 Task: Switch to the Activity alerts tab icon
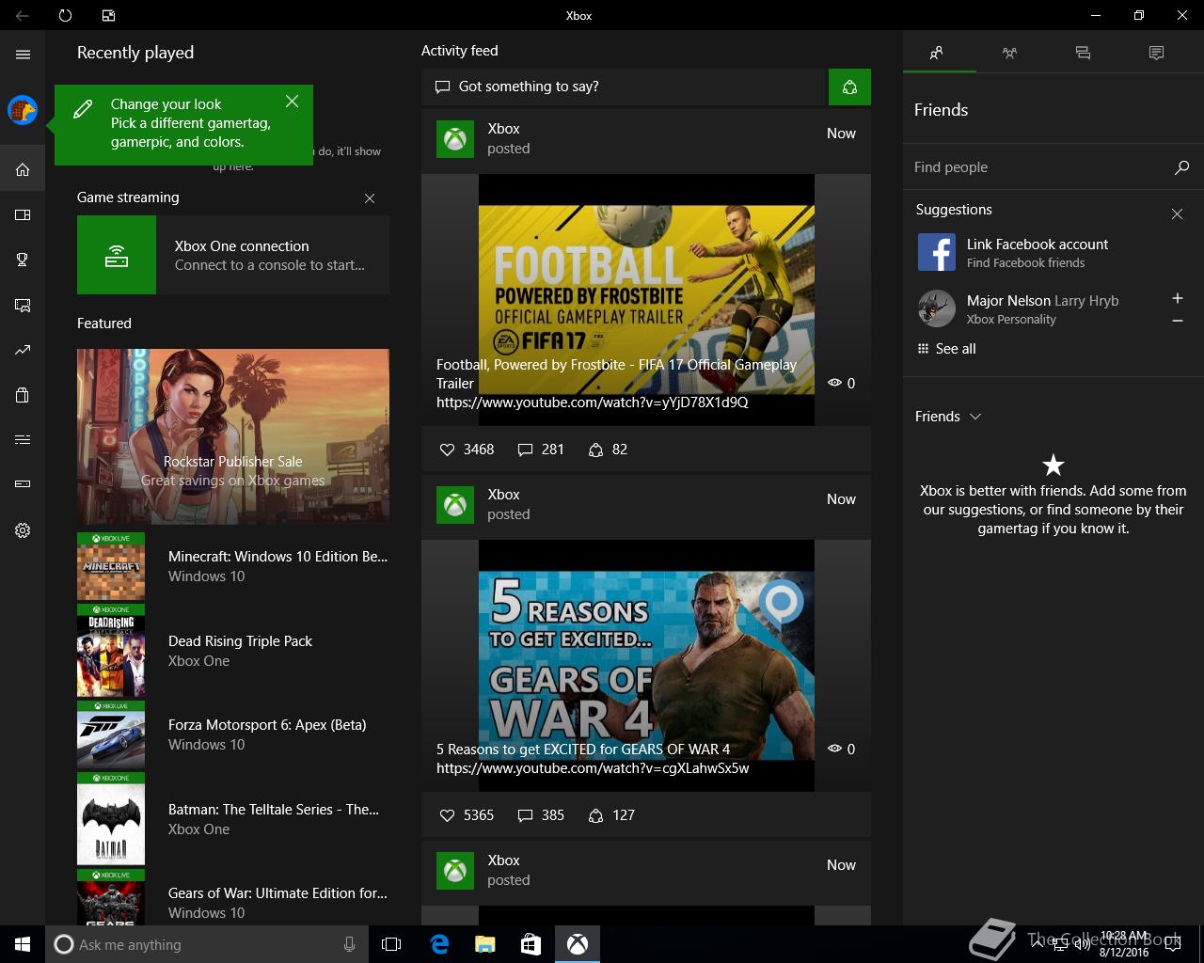(x=1156, y=53)
